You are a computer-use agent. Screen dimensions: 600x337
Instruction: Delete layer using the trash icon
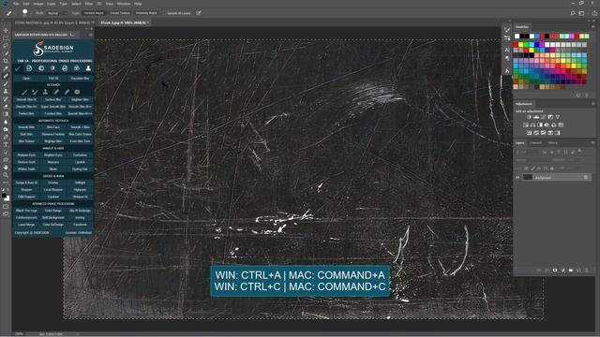point(587,271)
